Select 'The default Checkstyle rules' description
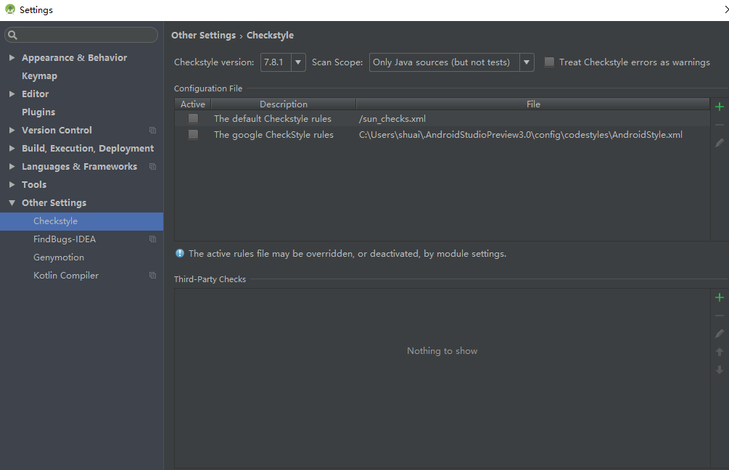 273,119
